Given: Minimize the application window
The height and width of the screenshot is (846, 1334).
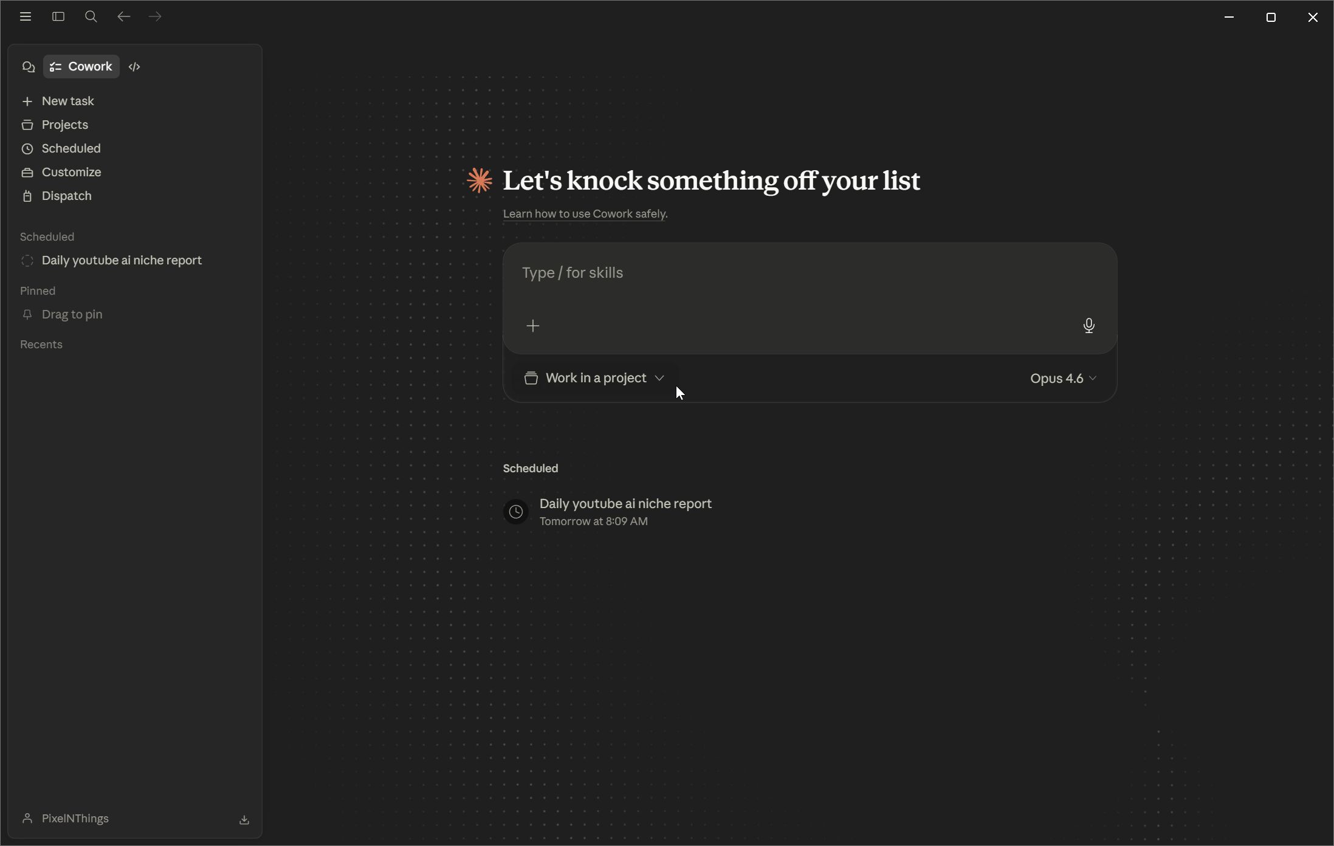Looking at the screenshot, I should click(x=1229, y=17).
